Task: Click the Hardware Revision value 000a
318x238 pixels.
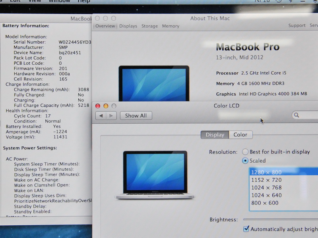Action: [64, 74]
